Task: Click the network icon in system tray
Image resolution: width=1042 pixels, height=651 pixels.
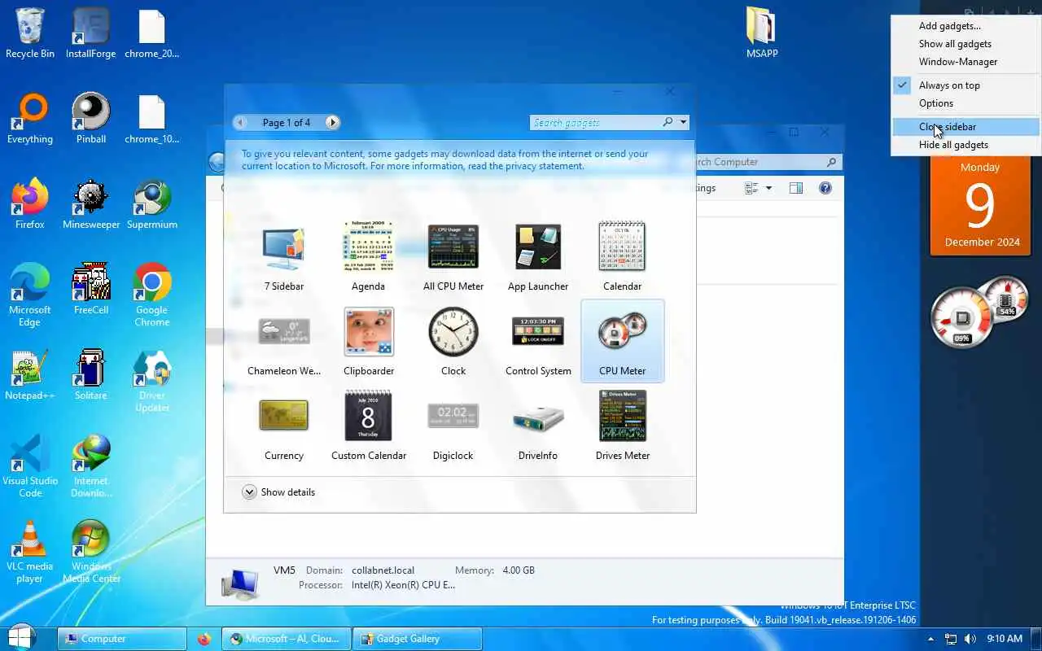Action: (950, 639)
